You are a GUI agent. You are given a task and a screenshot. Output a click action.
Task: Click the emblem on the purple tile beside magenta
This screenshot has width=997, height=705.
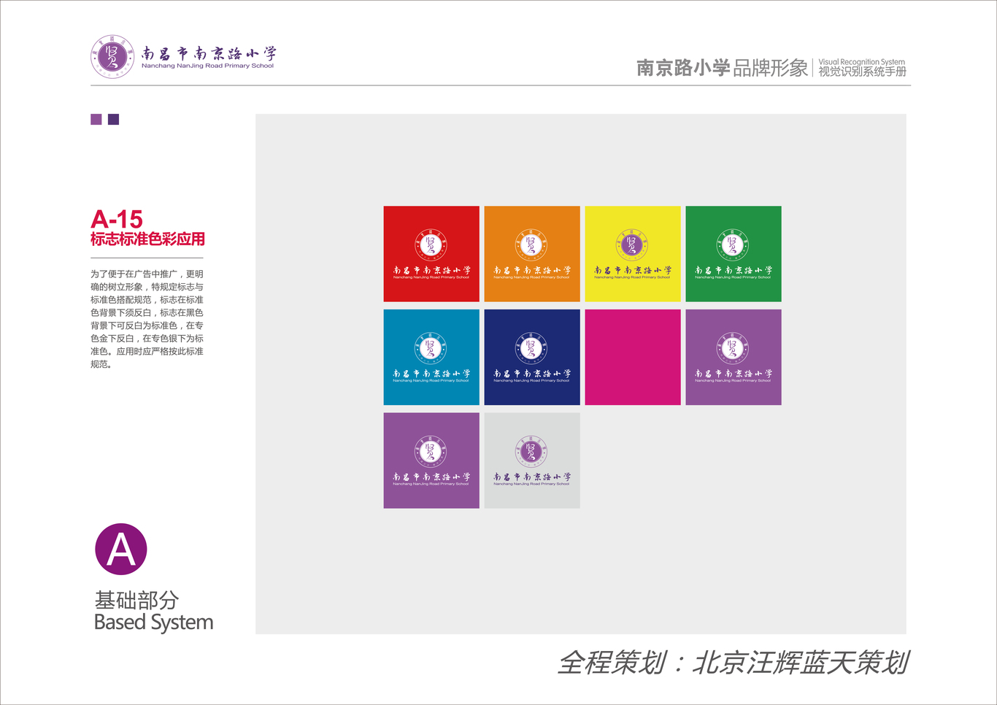[x=733, y=348]
